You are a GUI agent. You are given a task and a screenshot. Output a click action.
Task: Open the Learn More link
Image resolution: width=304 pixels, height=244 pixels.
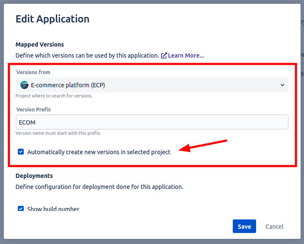186,55
